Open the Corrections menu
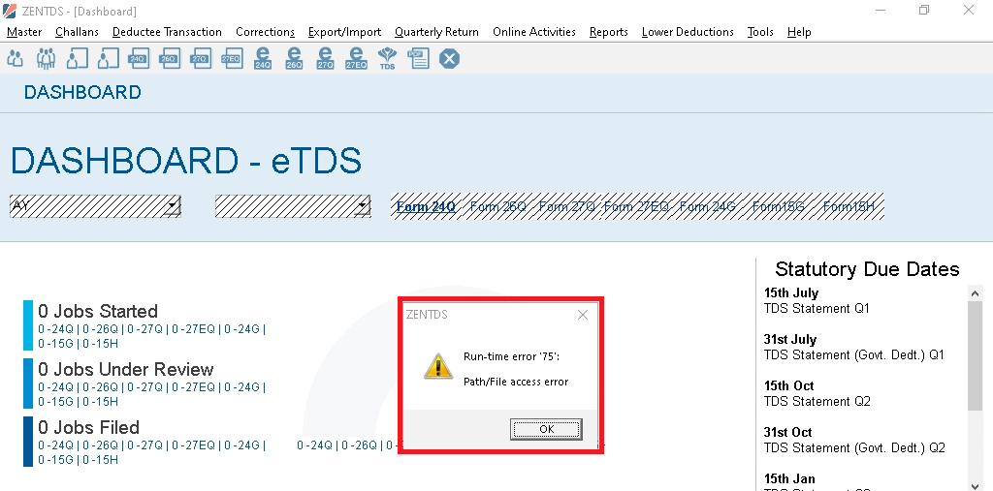 click(266, 32)
